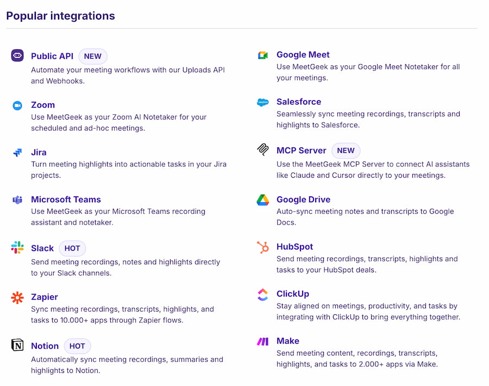Viewport: 489px width, 386px height.
Task: Click the ClickUp logo icon
Action: pyautogui.click(x=263, y=295)
